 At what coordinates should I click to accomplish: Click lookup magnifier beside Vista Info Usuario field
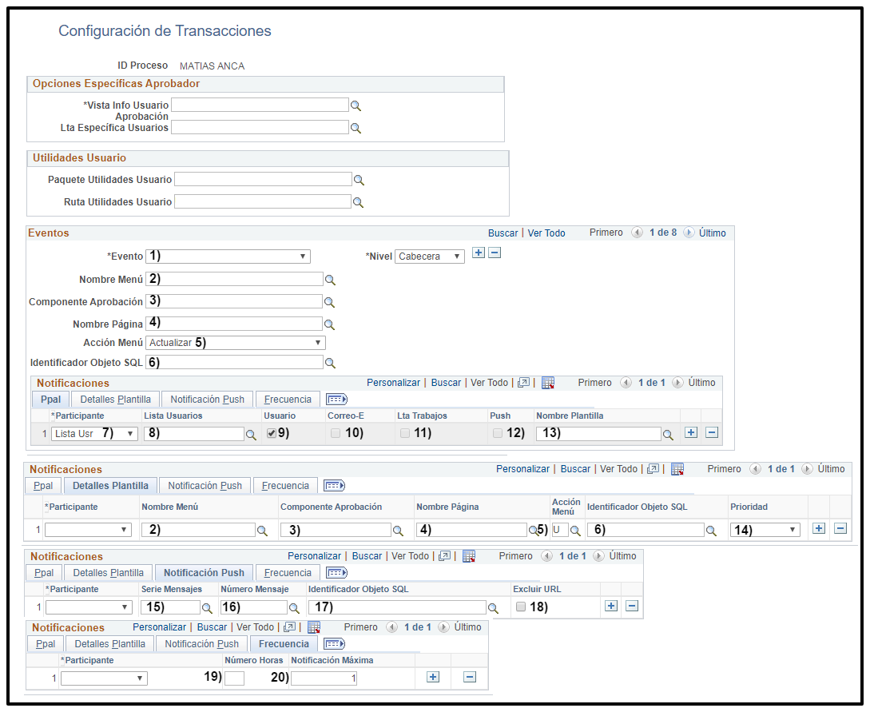[356, 105]
